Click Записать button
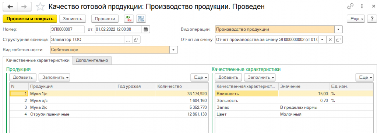Viewport: 377px width, 133px height. [x=73, y=19]
